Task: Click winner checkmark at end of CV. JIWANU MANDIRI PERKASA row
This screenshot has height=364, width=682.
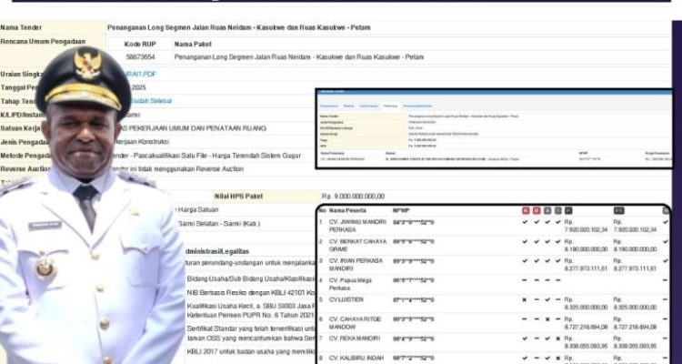Action: (666, 222)
